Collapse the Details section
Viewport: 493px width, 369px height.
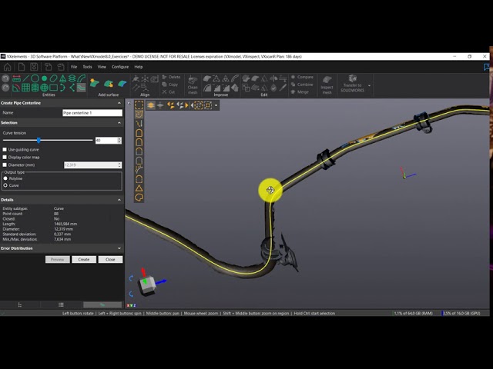click(119, 200)
